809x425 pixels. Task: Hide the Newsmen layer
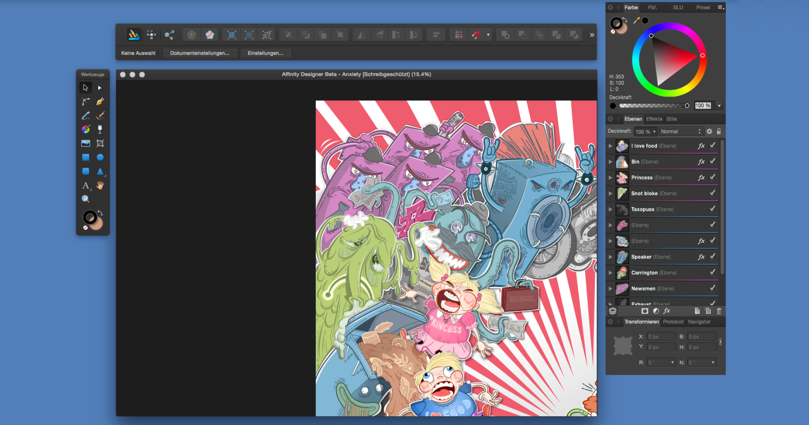(713, 288)
